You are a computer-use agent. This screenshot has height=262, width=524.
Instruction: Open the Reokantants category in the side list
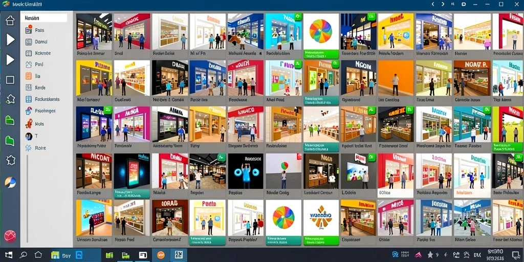point(43,99)
